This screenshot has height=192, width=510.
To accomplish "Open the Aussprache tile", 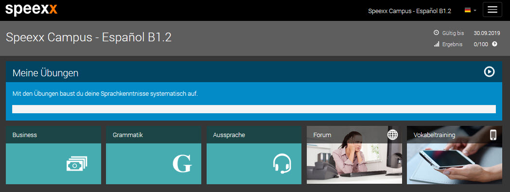I will coord(254,155).
